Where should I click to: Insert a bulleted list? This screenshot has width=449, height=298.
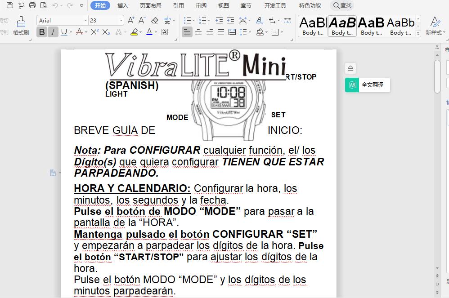pyautogui.click(x=187, y=20)
